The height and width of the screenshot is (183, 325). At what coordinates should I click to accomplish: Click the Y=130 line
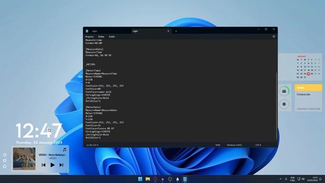tap(89, 119)
